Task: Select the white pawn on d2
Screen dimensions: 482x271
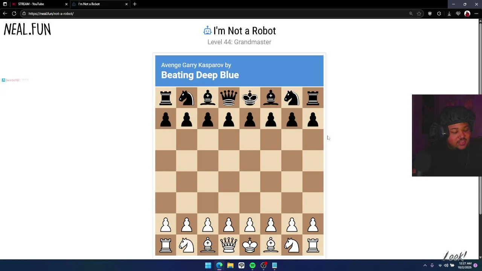Action: pyautogui.click(x=229, y=224)
